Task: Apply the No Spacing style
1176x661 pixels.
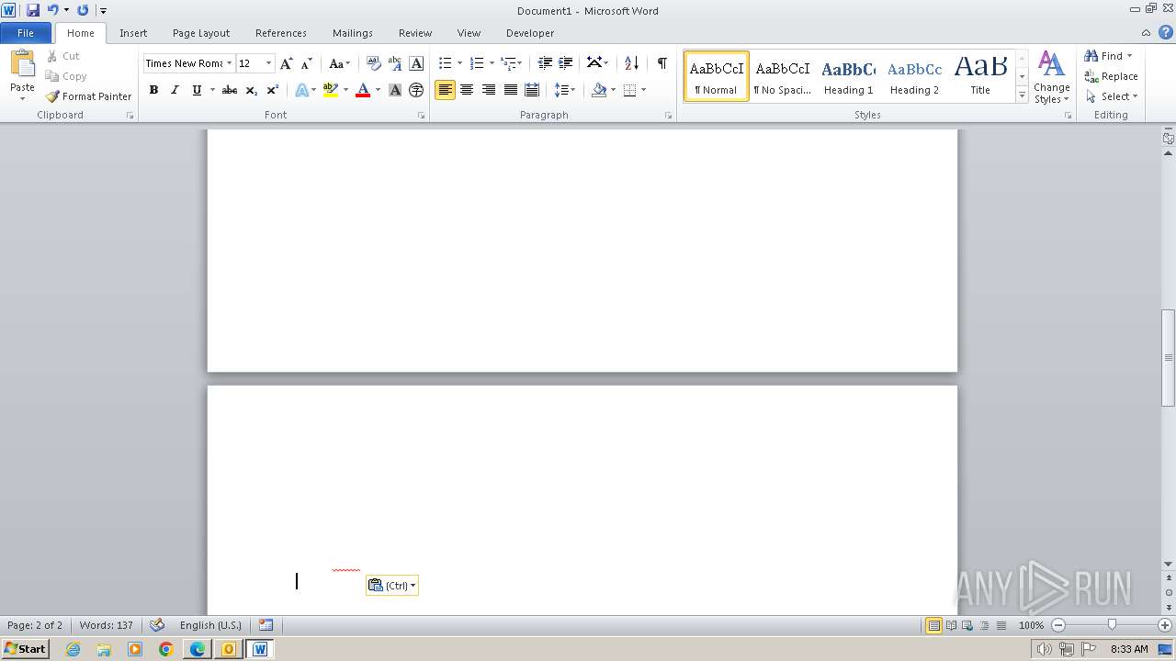Action: click(x=783, y=76)
